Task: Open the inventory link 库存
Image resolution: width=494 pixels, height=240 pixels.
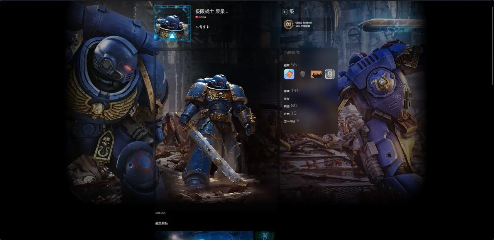Action: 287,99
